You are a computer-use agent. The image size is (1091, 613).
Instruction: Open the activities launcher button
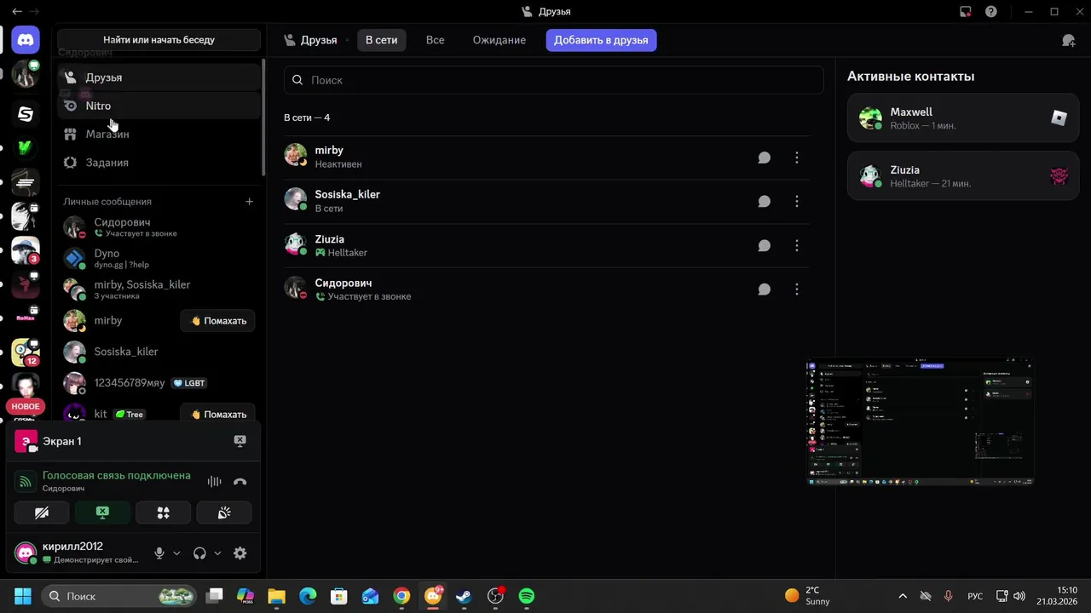pyautogui.click(x=164, y=513)
